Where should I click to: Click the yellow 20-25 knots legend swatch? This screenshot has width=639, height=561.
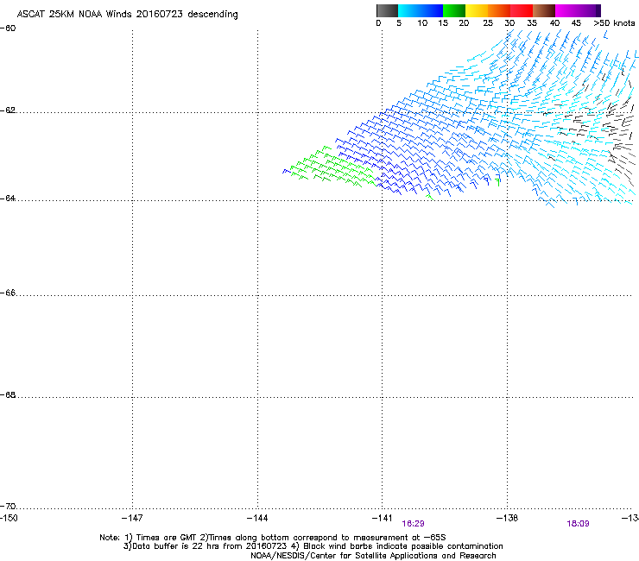pos(477,10)
